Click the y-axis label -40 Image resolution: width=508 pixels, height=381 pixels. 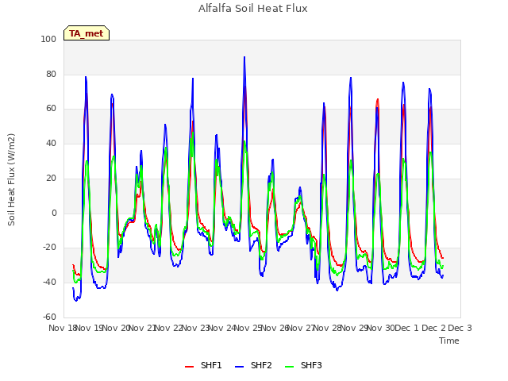(x=49, y=283)
